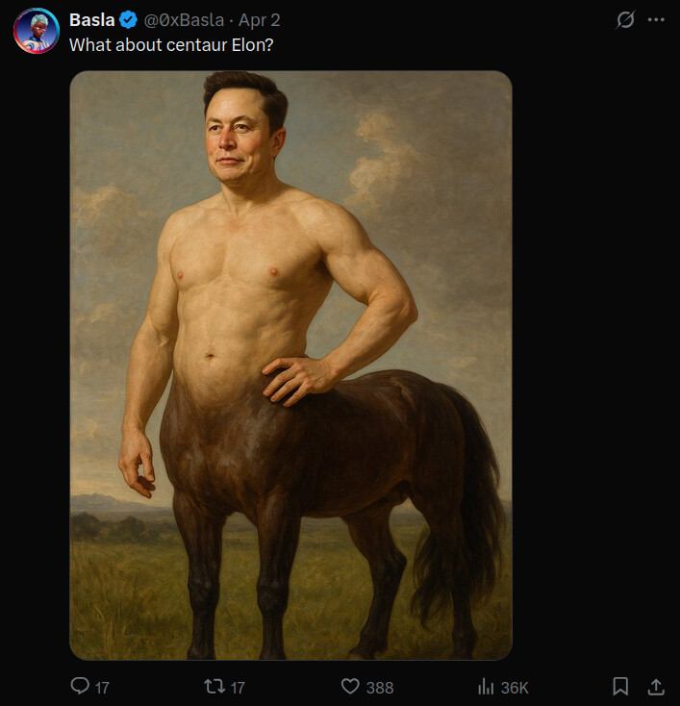Open the @0xBasla handle link
Viewport: 680px width, 706px height.
(184, 20)
